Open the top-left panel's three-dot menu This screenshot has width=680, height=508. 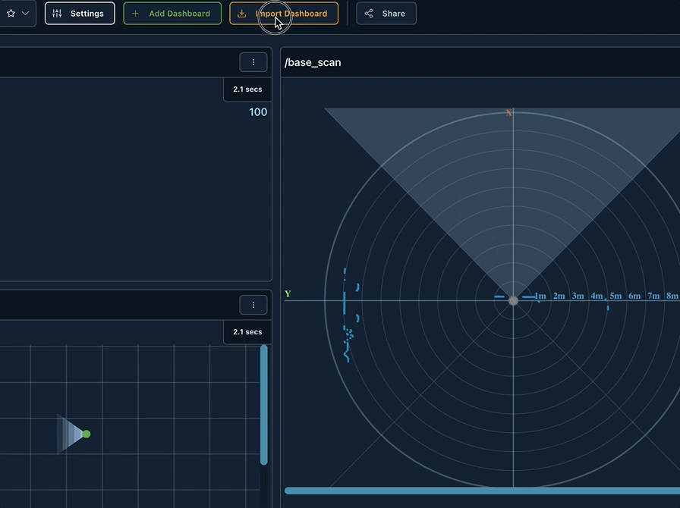click(253, 62)
